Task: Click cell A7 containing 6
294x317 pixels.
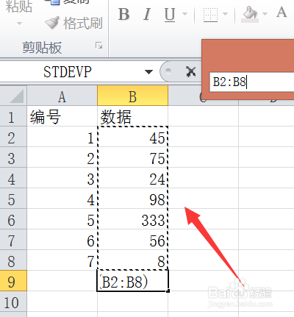Action: pyautogui.click(x=62, y=240)
